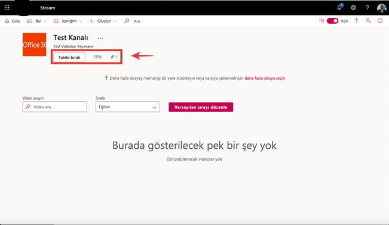This screenshot has width=389, height=225.
Task: Click the feedback smiley icon
Action: click(x=380, y=21)
